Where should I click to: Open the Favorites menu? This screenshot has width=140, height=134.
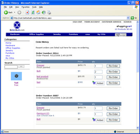26,7
